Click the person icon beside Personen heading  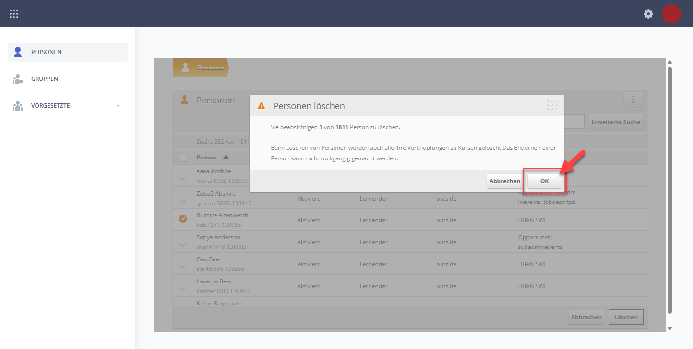tap(184, 100)
